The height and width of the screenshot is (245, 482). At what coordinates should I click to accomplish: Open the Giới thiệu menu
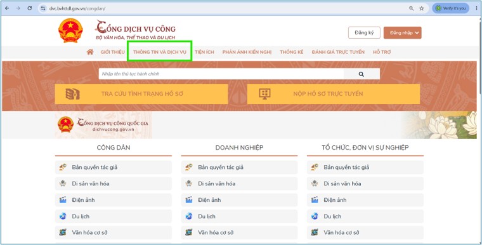tap(112, 52)
